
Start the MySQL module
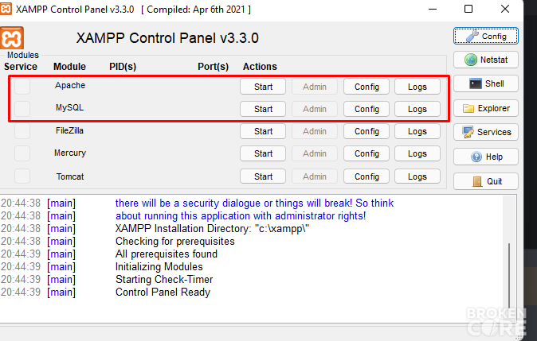click(x=263, y=109)
